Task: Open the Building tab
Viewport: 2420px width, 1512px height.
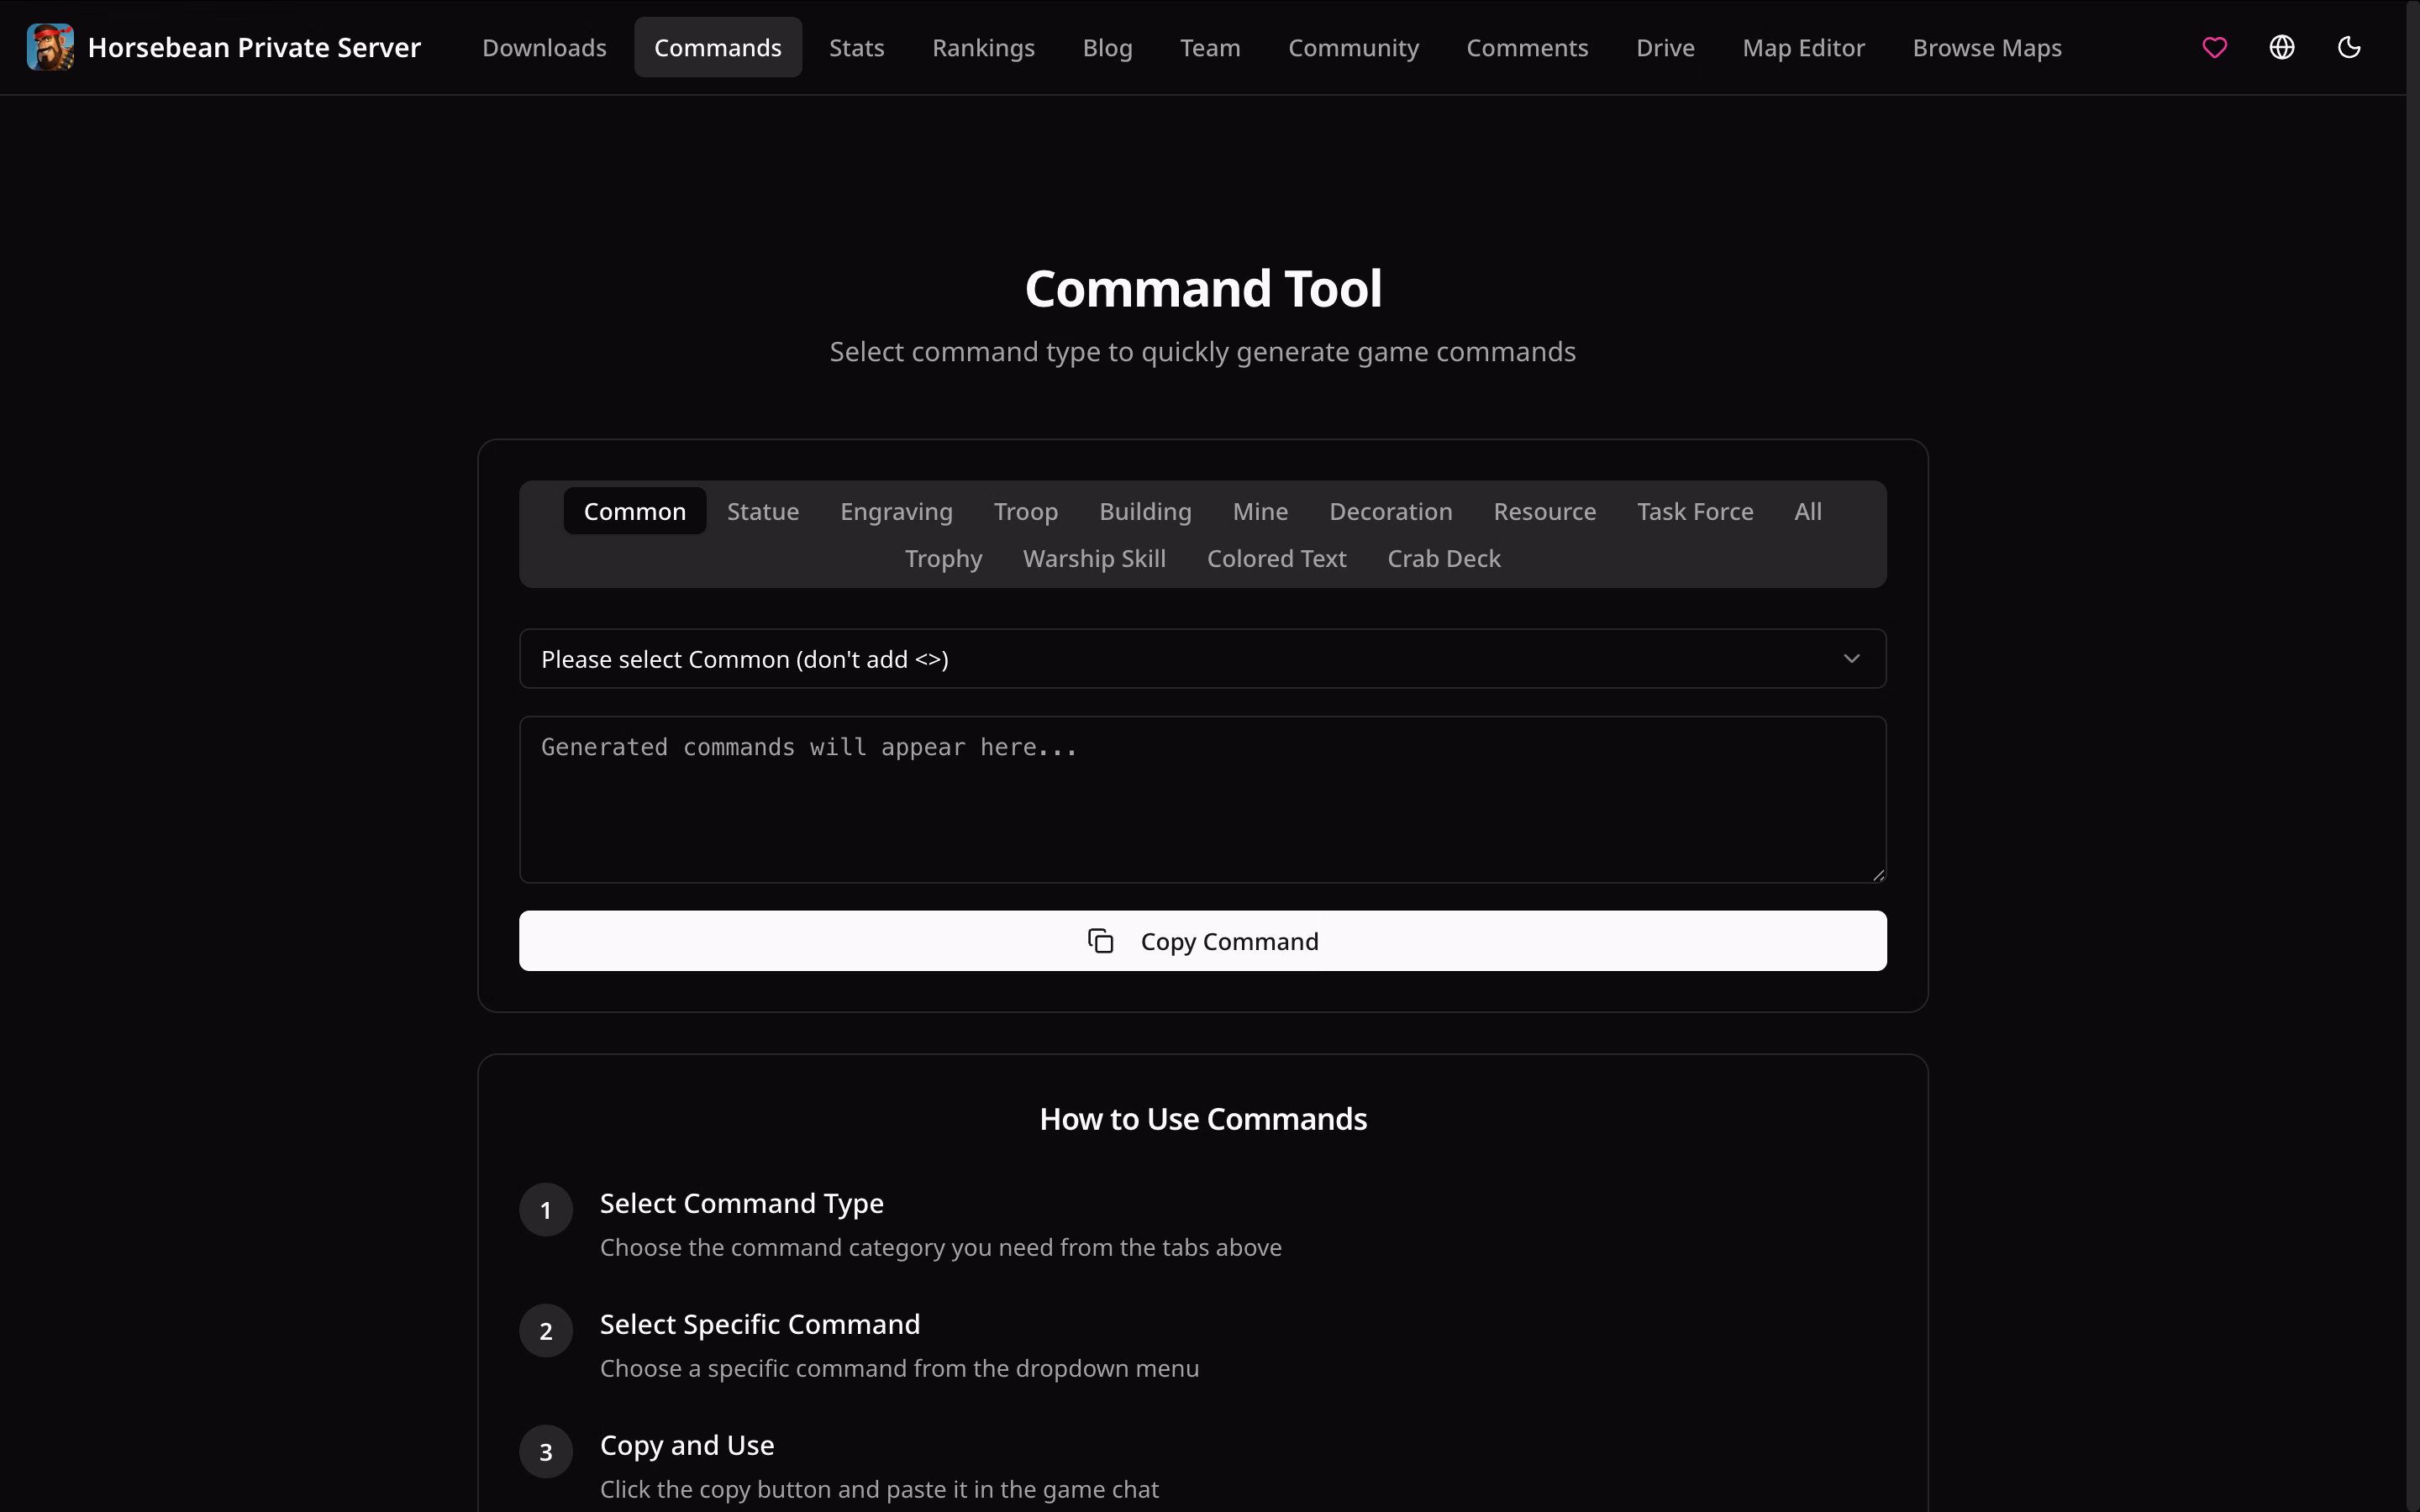Action: tap(1145, 511)
